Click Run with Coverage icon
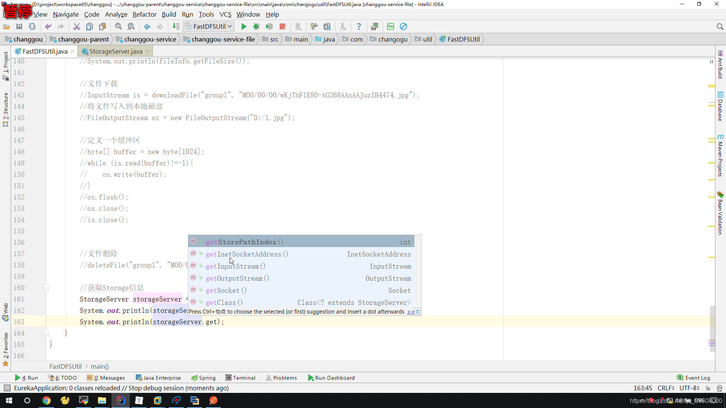Screen dimensions: 726x408 (x=269, y=26)
